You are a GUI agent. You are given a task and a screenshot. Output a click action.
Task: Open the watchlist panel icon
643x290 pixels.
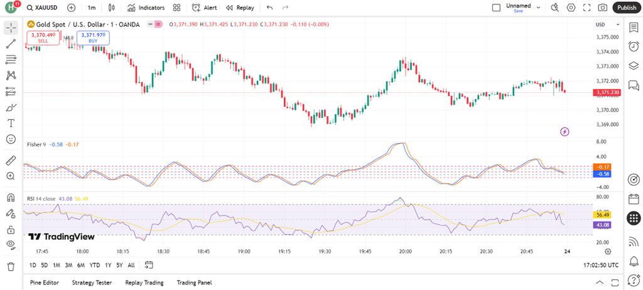(634, 27)
